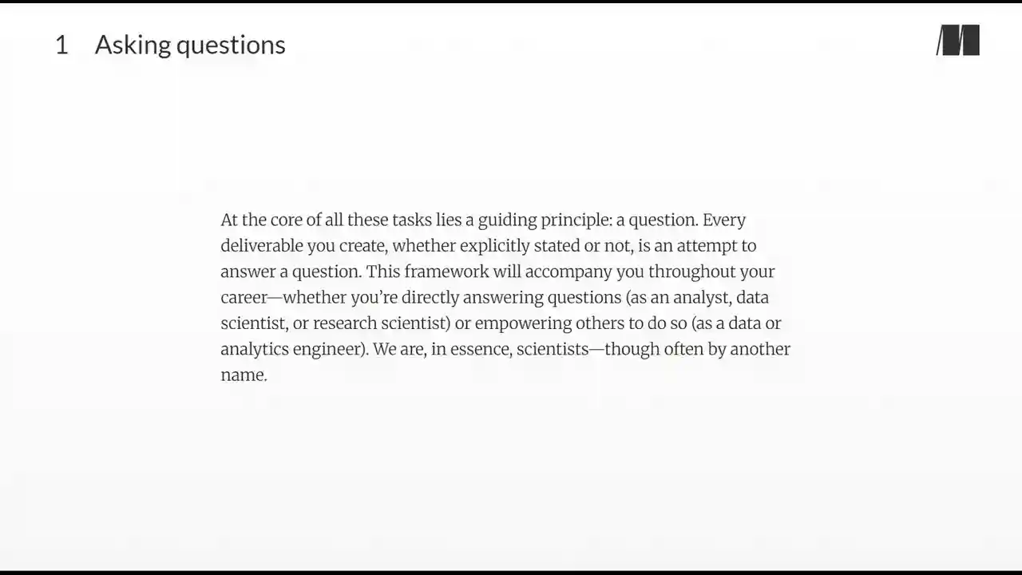Image resolution: width=1022 pixels, height=575 pixels.
Task: Click the Manning logo in the header
Action: pyautogui.click(x=958, y=41)
